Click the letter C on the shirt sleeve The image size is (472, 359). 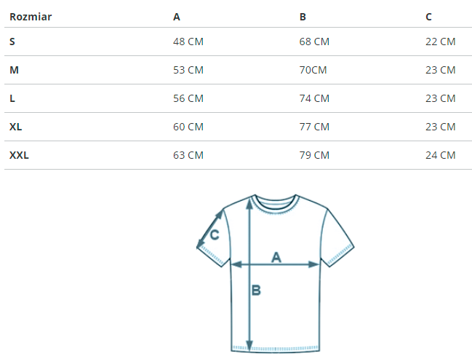[x=215, y=234]
